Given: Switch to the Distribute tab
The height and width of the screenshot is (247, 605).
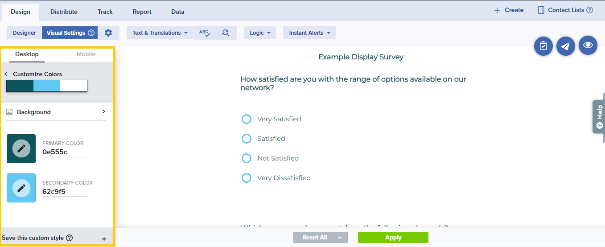Looking at the screenshot, I should (64, 12).
